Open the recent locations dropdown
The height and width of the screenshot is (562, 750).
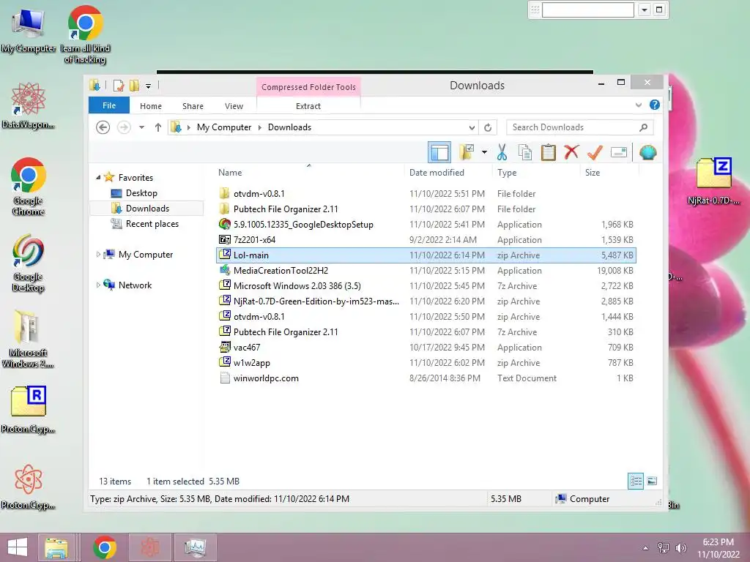[x=141, y=127]
